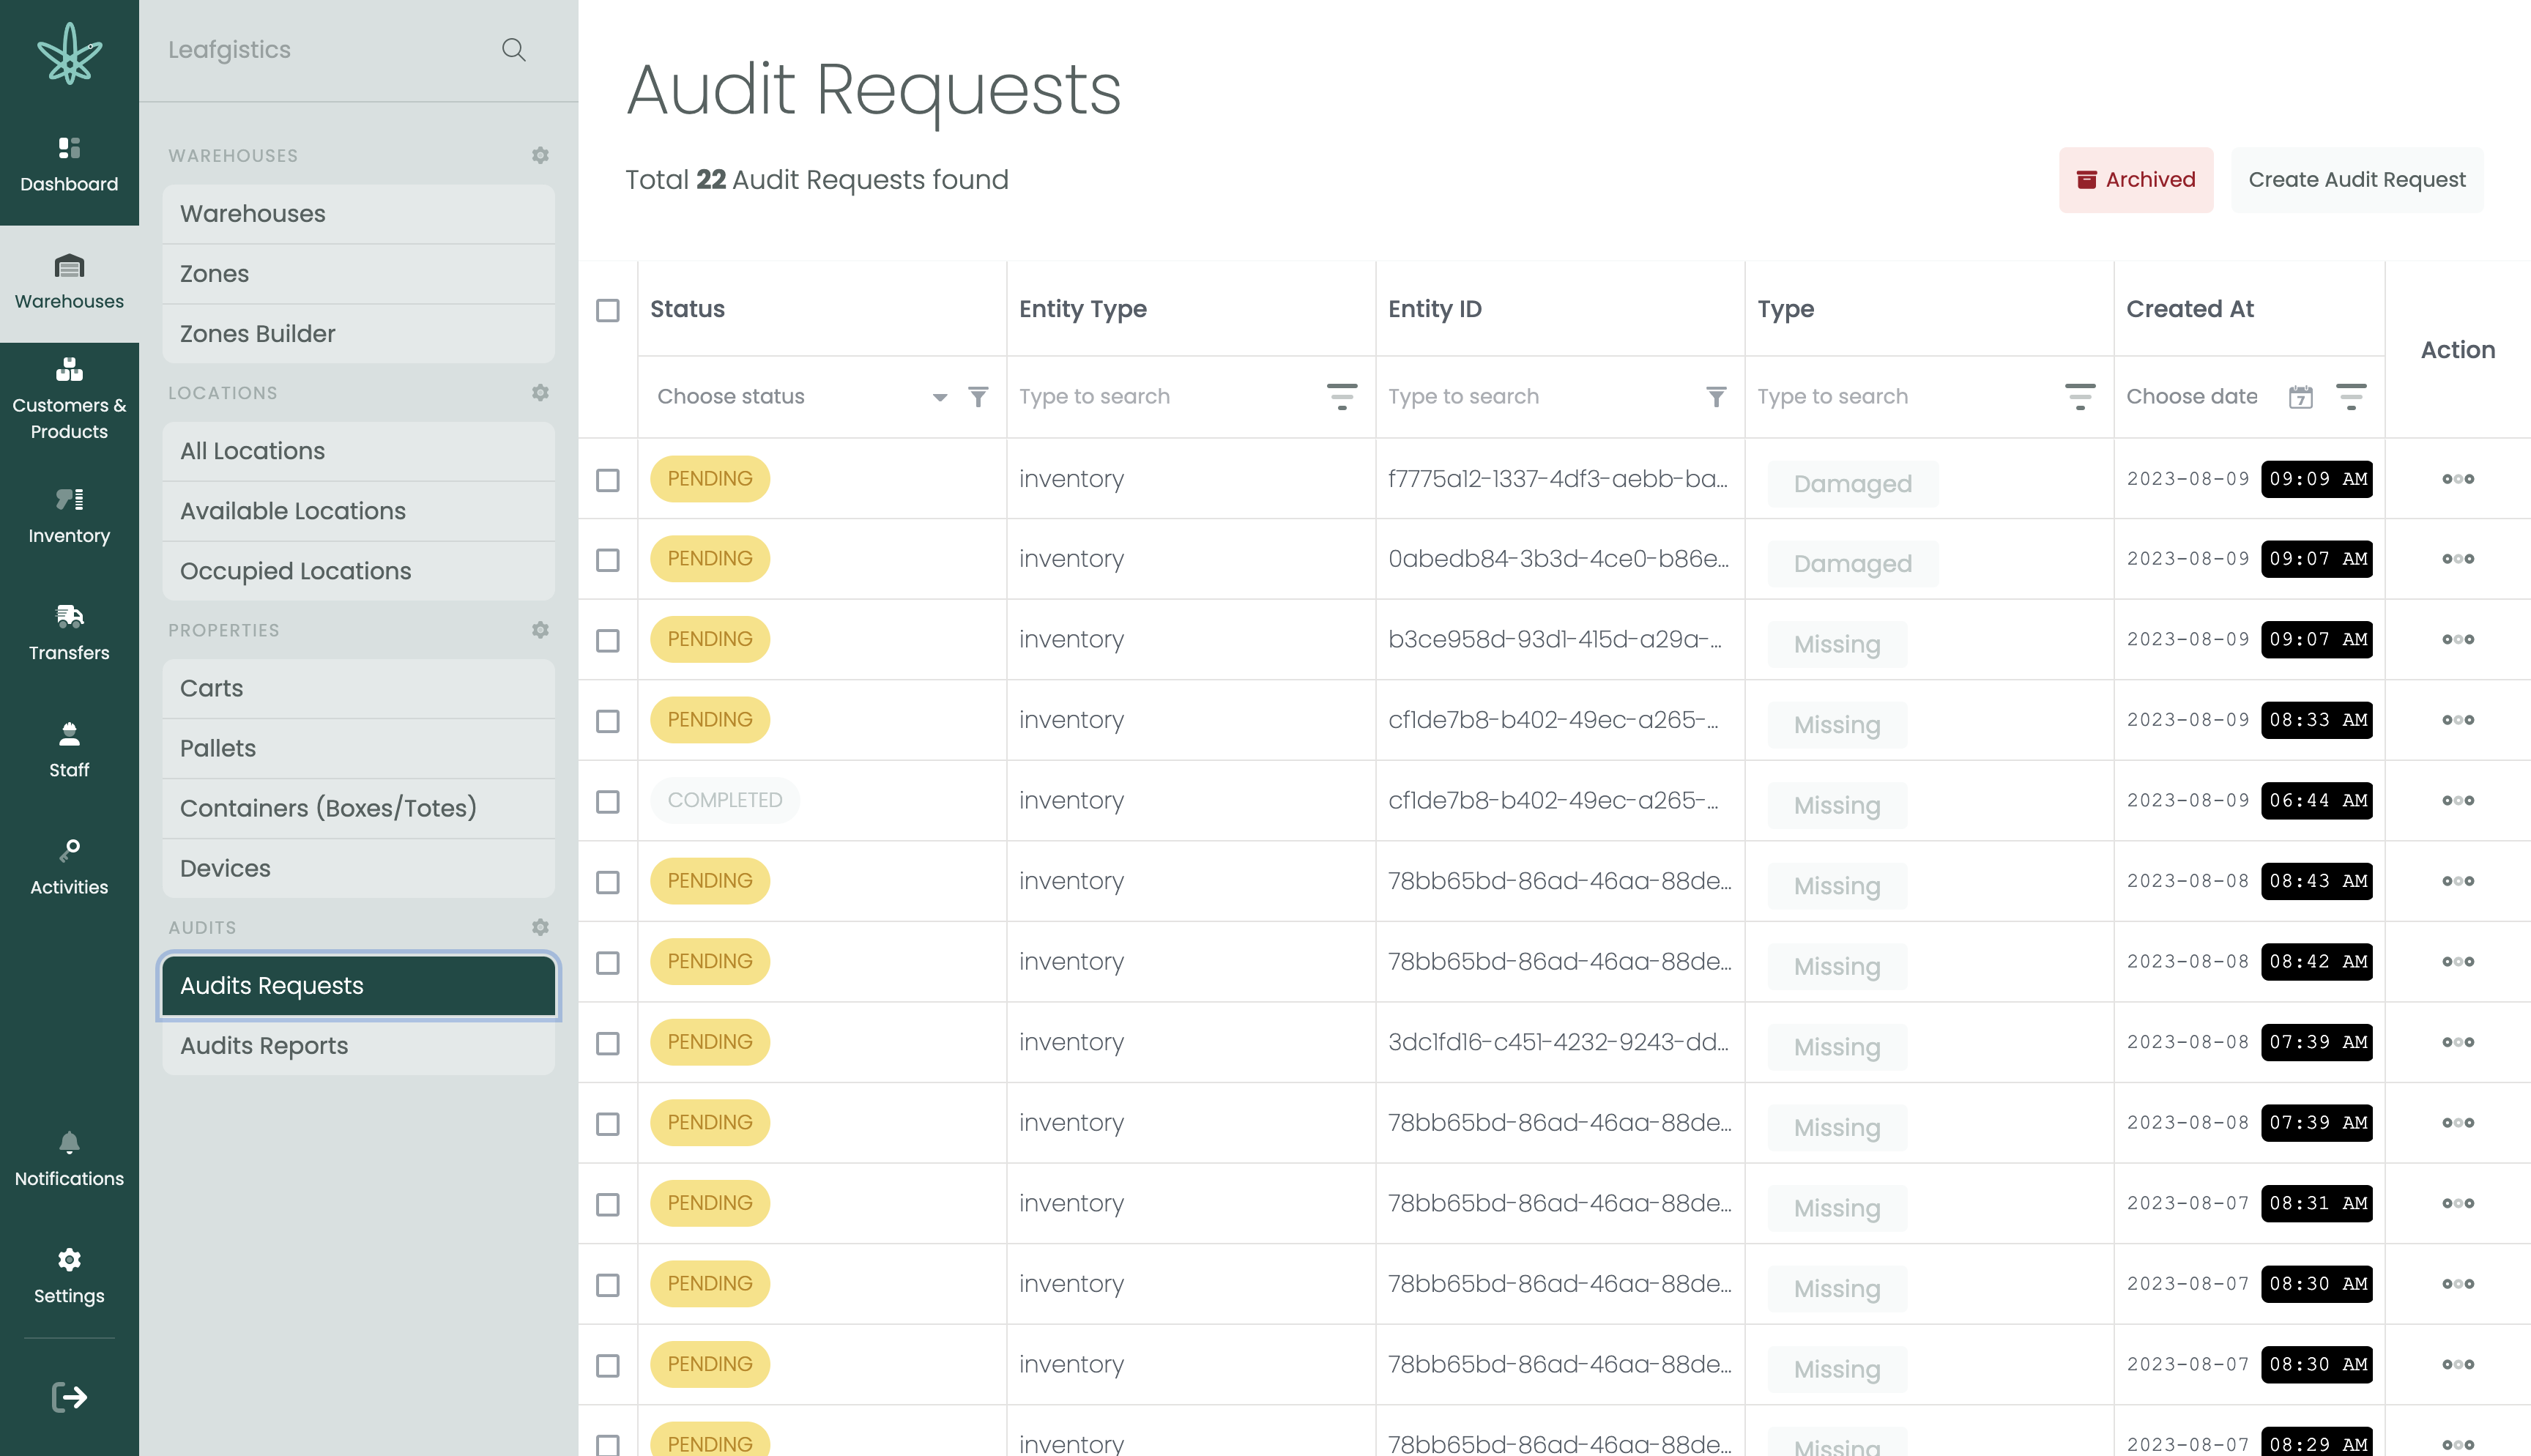Open the Staff section

tap(69, 751)
